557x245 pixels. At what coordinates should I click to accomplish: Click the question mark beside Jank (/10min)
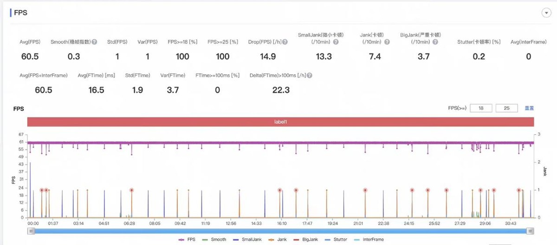pos(387,42)
